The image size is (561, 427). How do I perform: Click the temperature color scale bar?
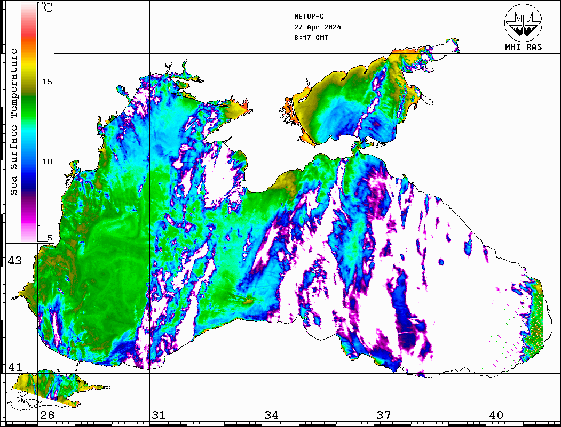(x=29, y=122)
